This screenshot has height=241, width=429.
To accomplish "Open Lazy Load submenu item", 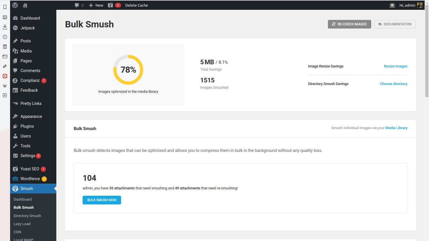I will click(22, 224).
